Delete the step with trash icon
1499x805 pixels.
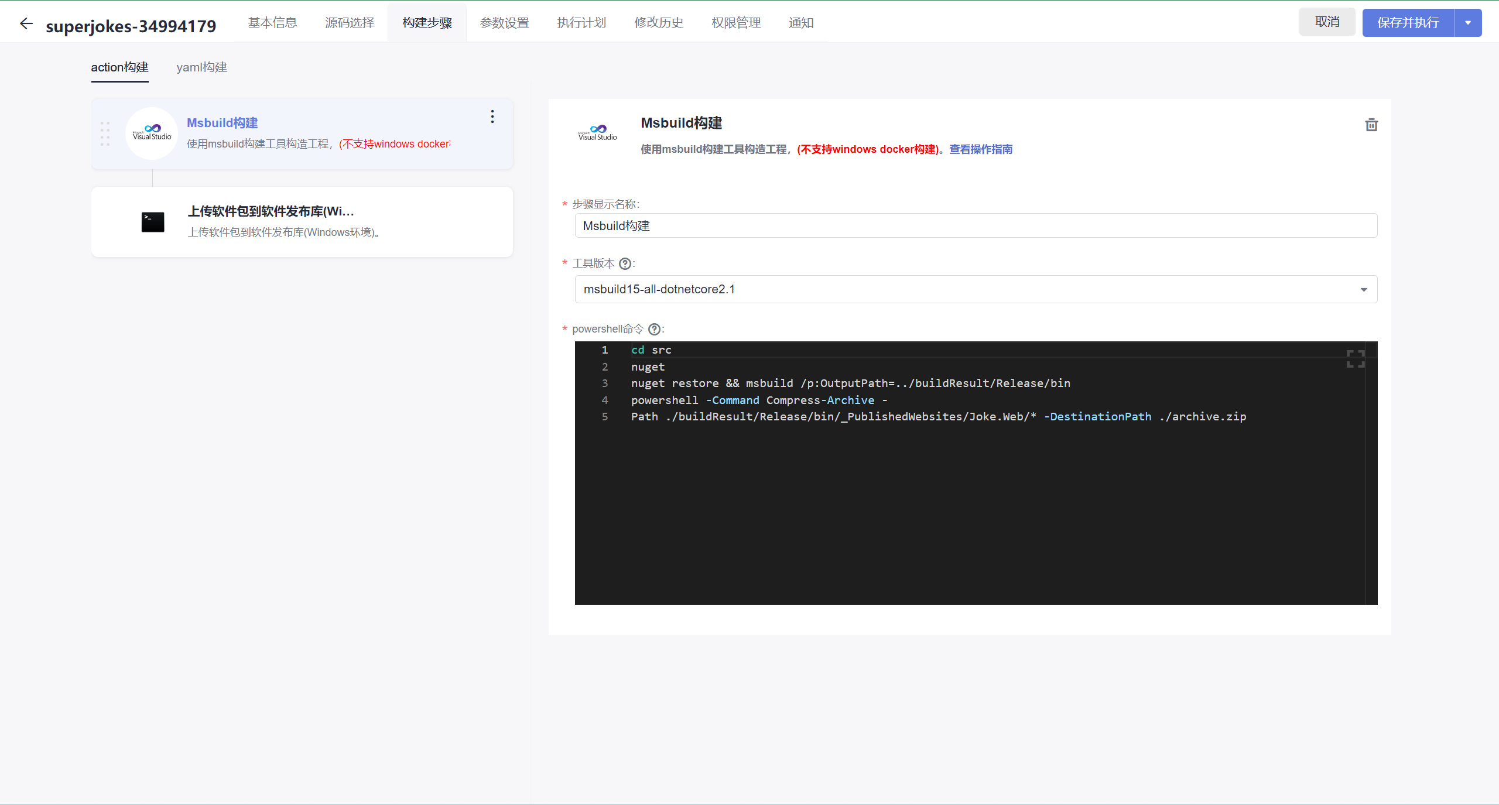1371,125
